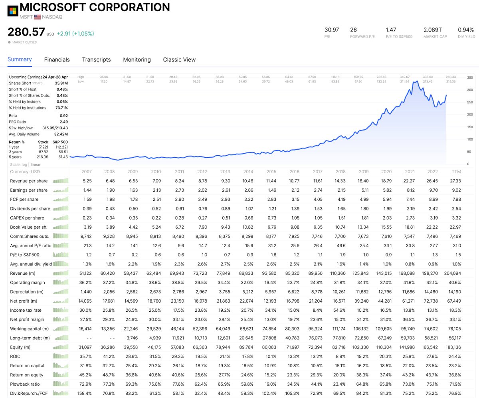Click the 2021 year column header
This screenshot has width=479, height=398.
click(410, 172)
